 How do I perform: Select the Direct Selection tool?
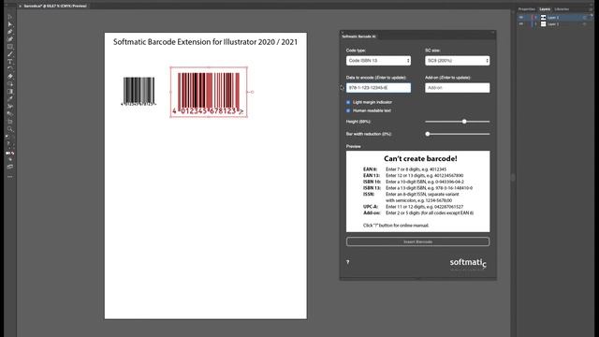pyautogui.click(x=10, y=24)
